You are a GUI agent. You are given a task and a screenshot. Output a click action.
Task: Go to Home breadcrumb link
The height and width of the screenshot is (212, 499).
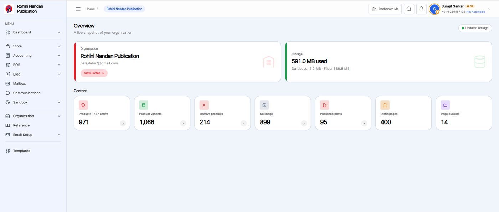[x=90, y=9]
